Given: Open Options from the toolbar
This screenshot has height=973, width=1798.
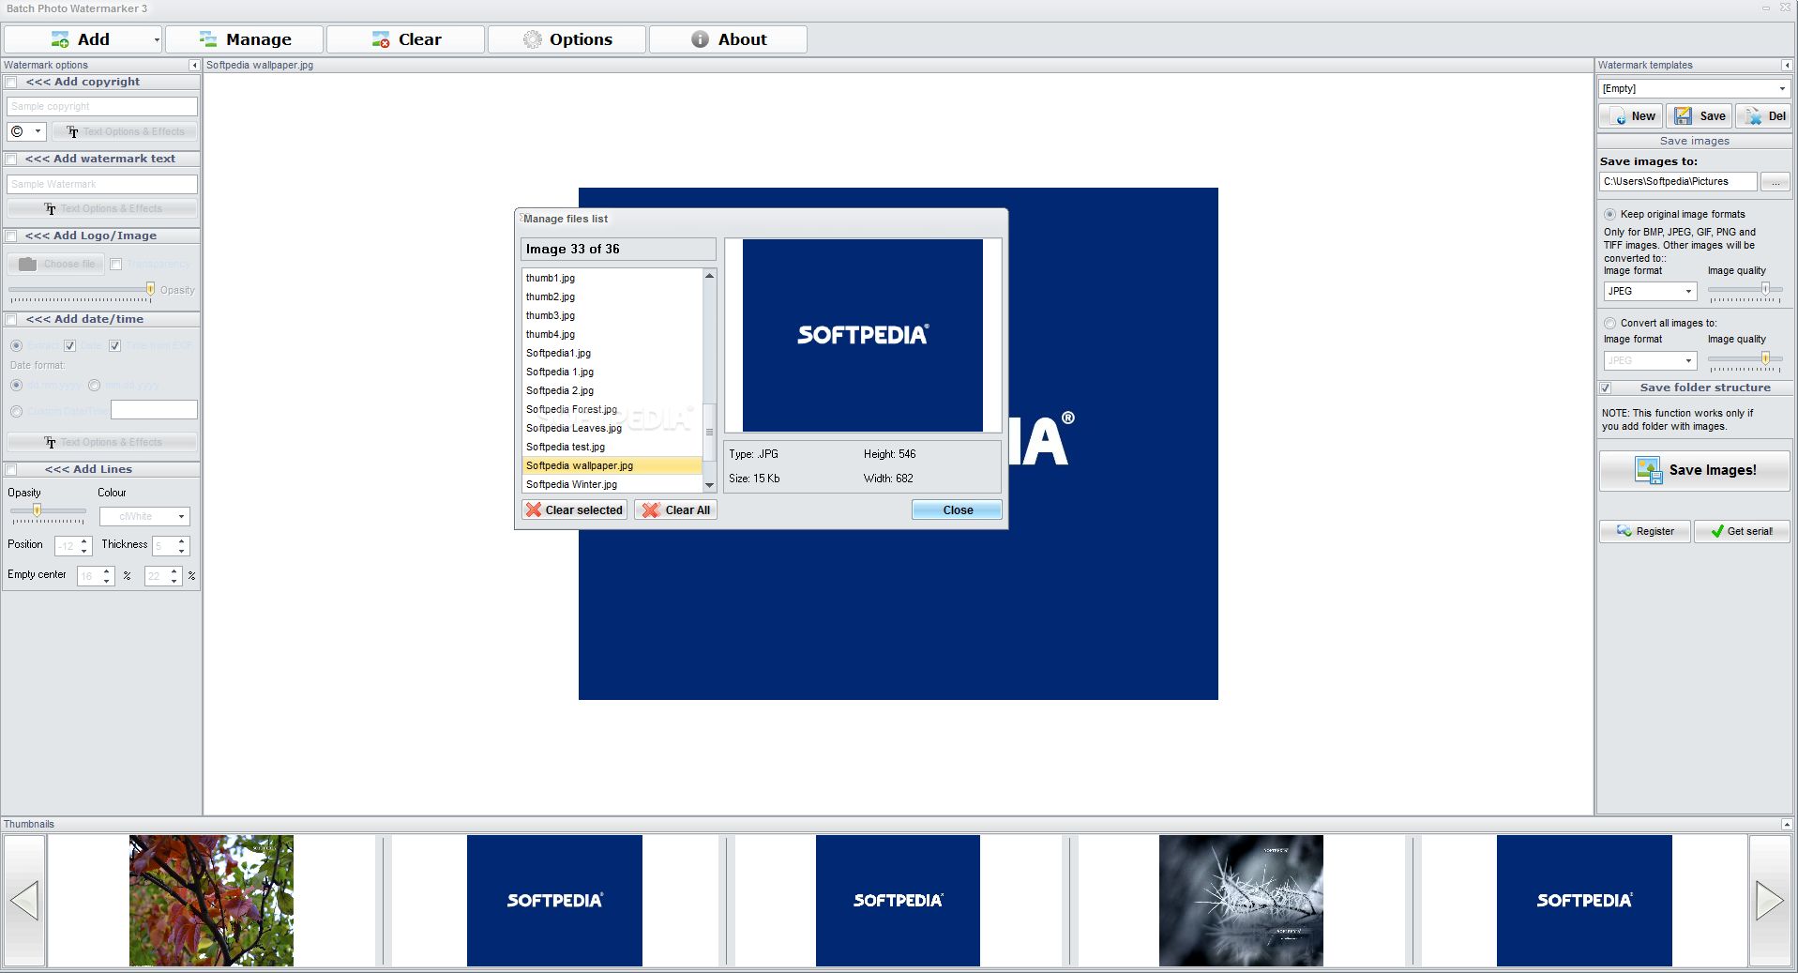Looking at the screenshot, I should click(x=567, y=39).
